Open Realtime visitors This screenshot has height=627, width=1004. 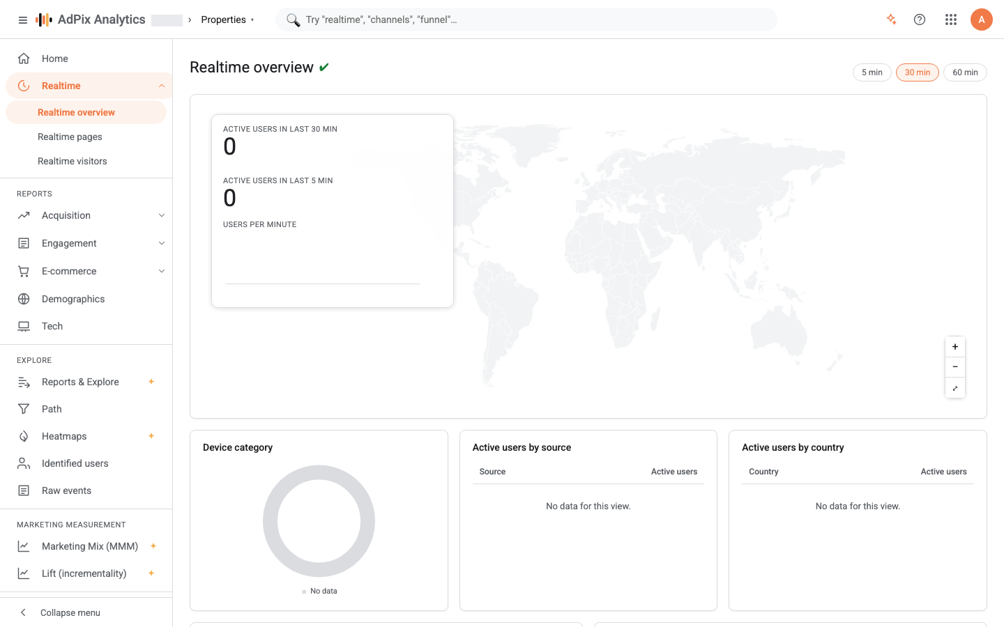pos(86,161)
